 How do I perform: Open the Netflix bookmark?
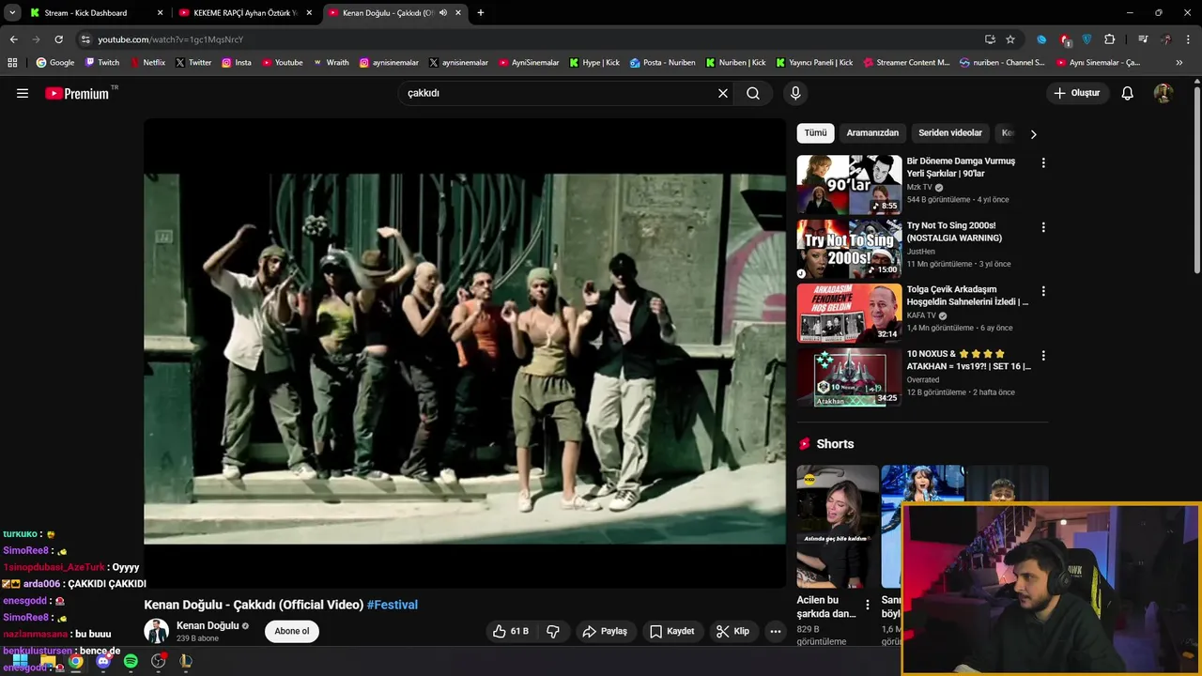146,63
